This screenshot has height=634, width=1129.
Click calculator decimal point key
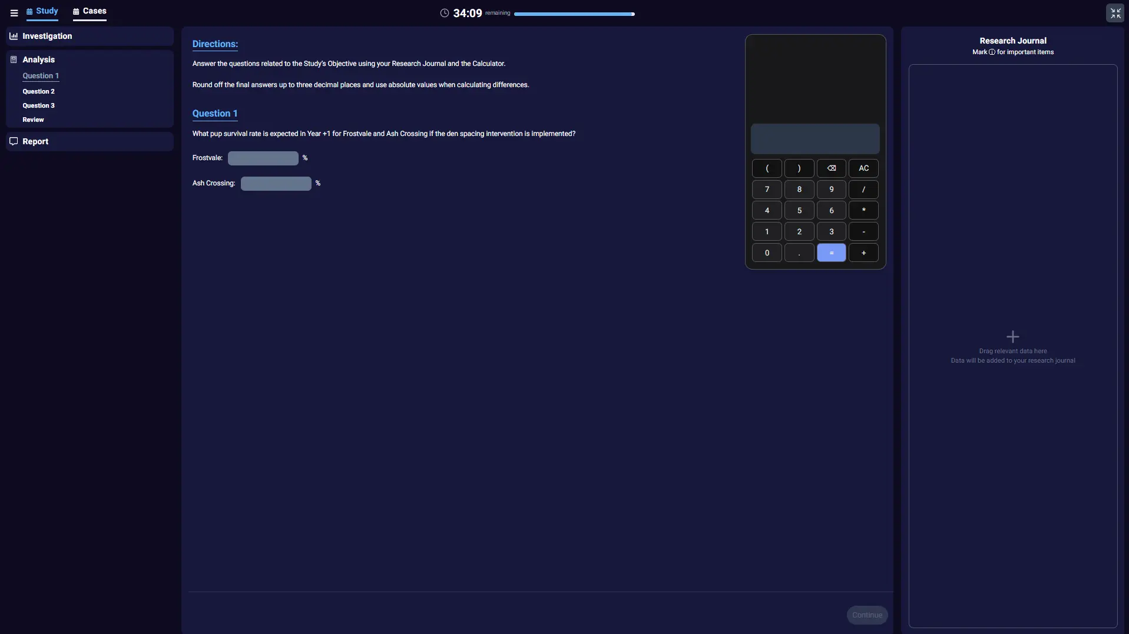coord(799,253)
